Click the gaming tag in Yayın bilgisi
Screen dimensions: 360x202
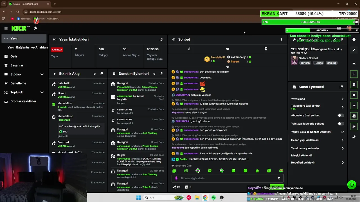click(x=332, y=63)
